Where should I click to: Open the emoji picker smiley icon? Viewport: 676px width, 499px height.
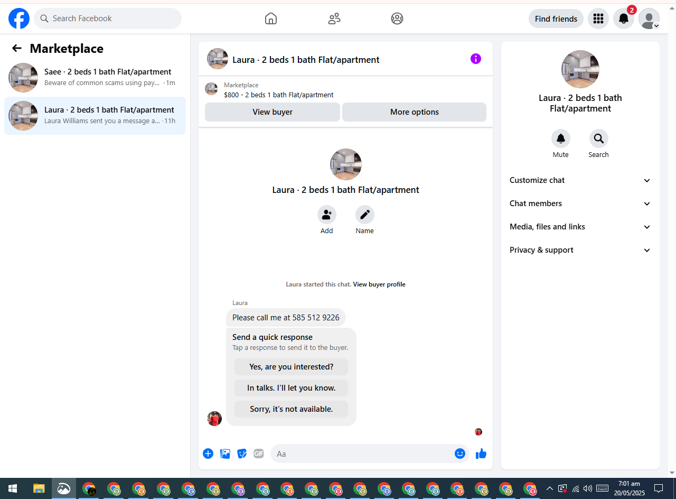pos(460,454)
